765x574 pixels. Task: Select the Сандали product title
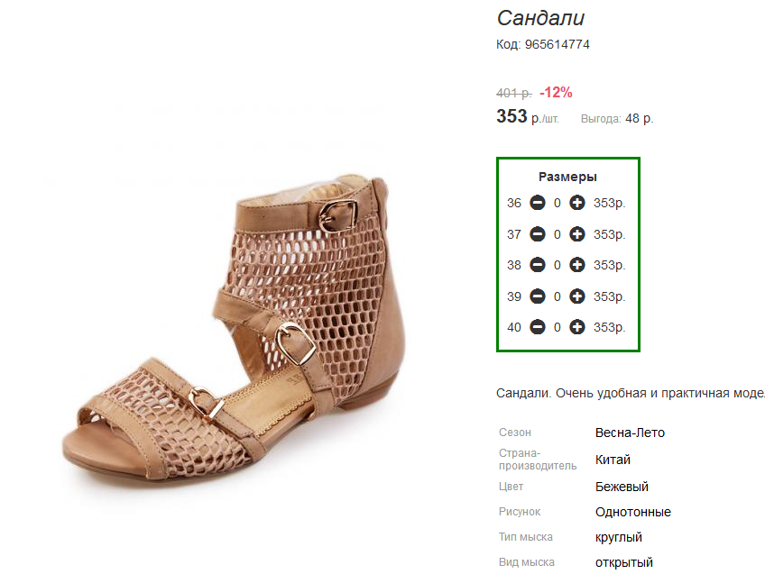pyautogui.click(x=540, y=19)
